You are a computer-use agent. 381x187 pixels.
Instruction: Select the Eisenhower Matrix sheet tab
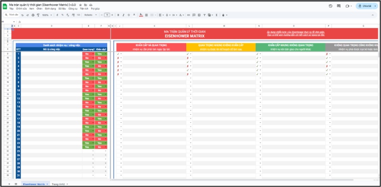click(x=34, y=184)
